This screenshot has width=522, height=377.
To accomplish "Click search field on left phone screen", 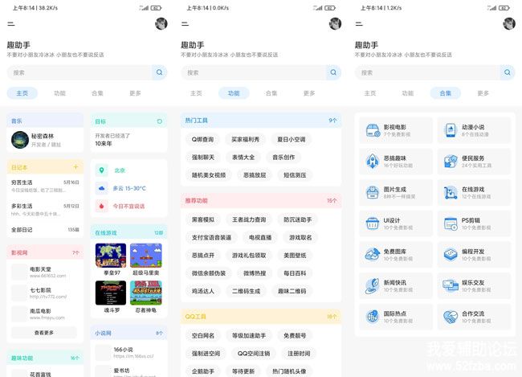I will tap(80, 72).
